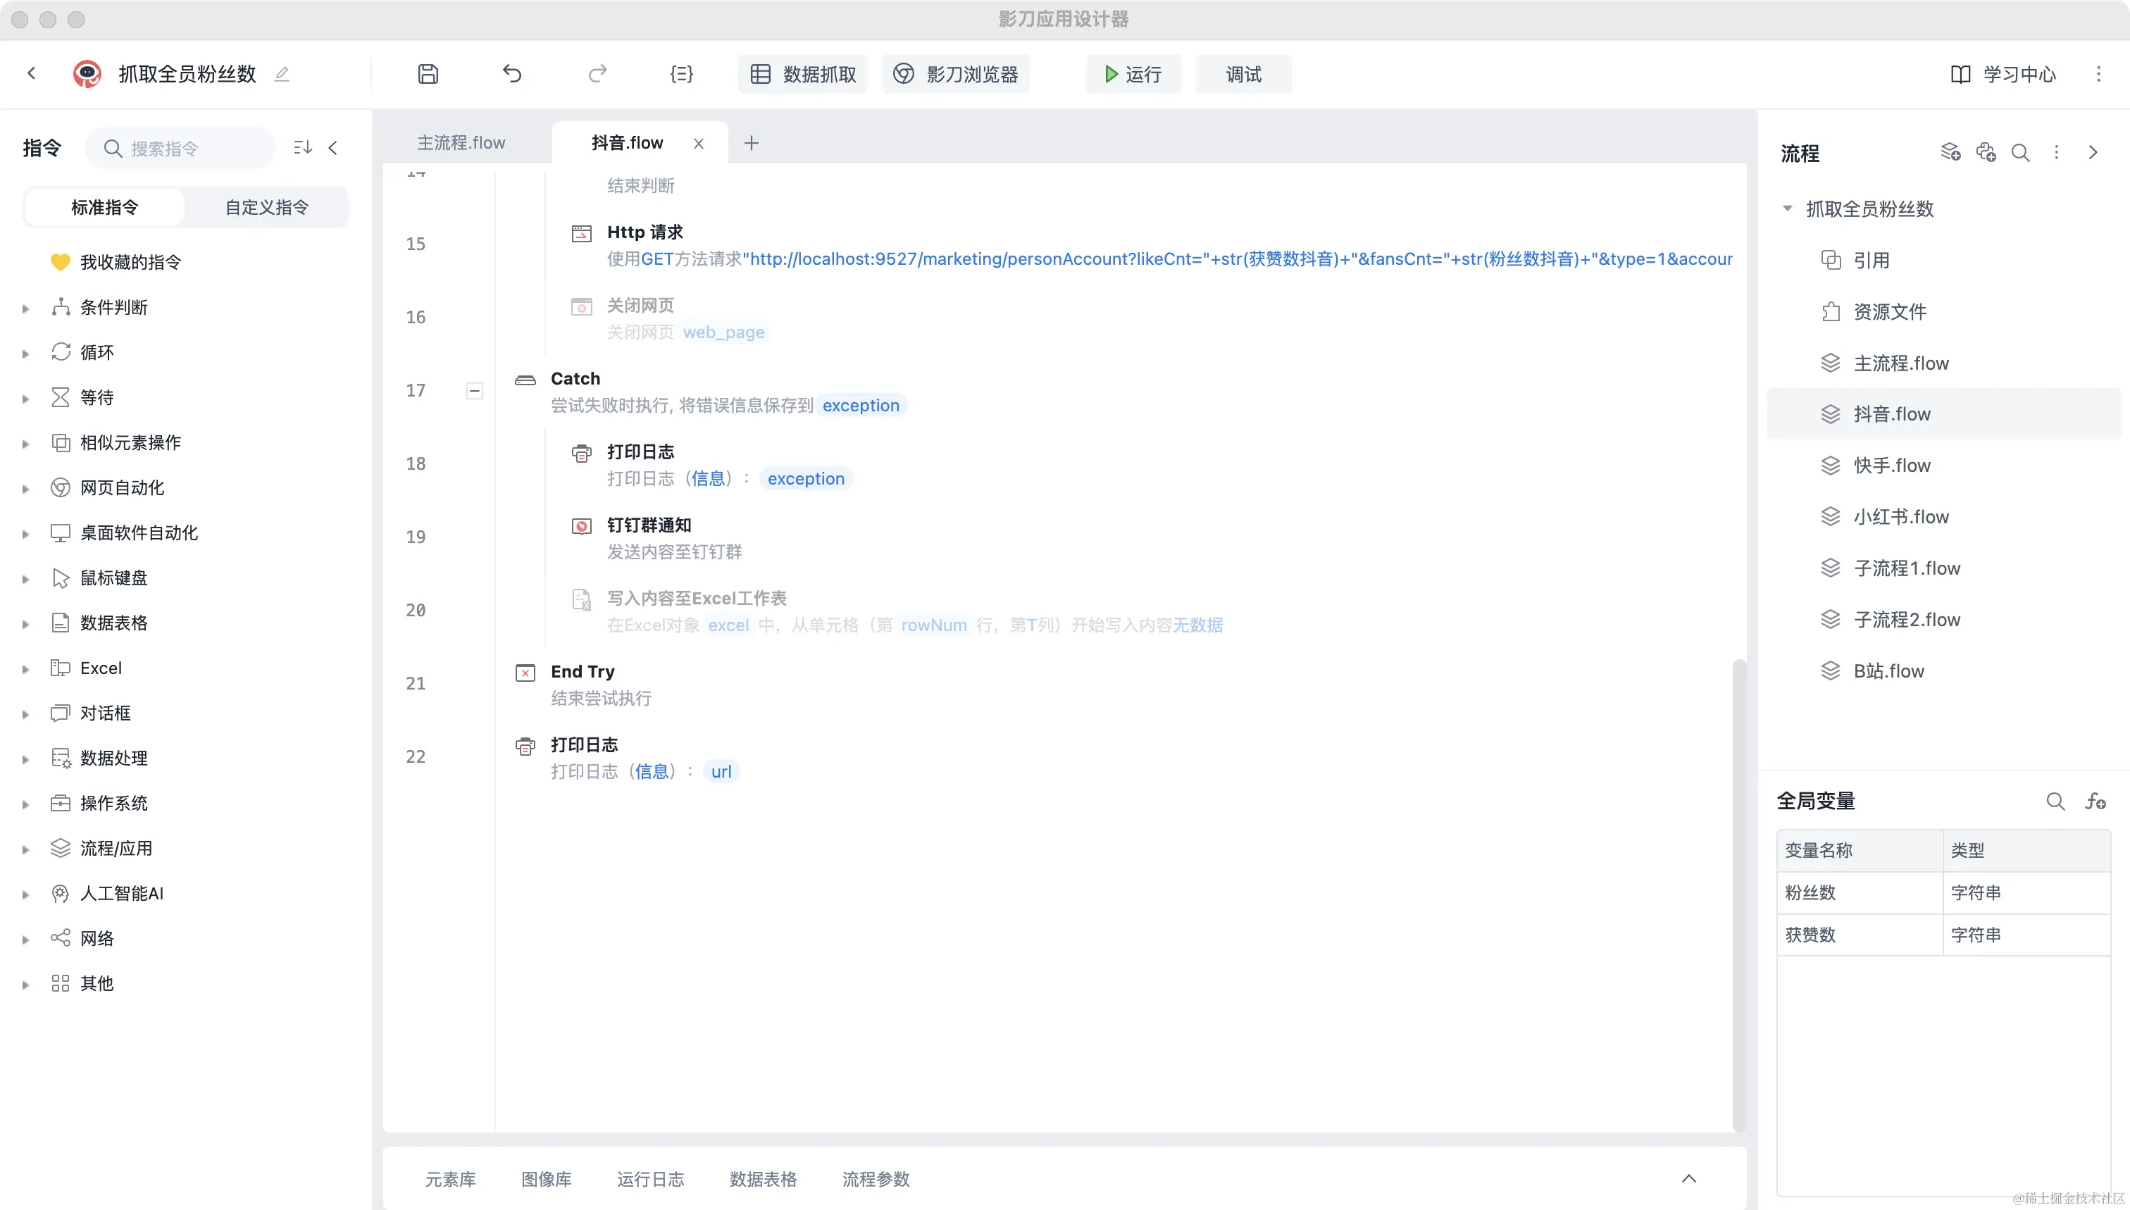Click the 调试 button
This screenshot has height=1210, width=2130.
[1243, 74]
